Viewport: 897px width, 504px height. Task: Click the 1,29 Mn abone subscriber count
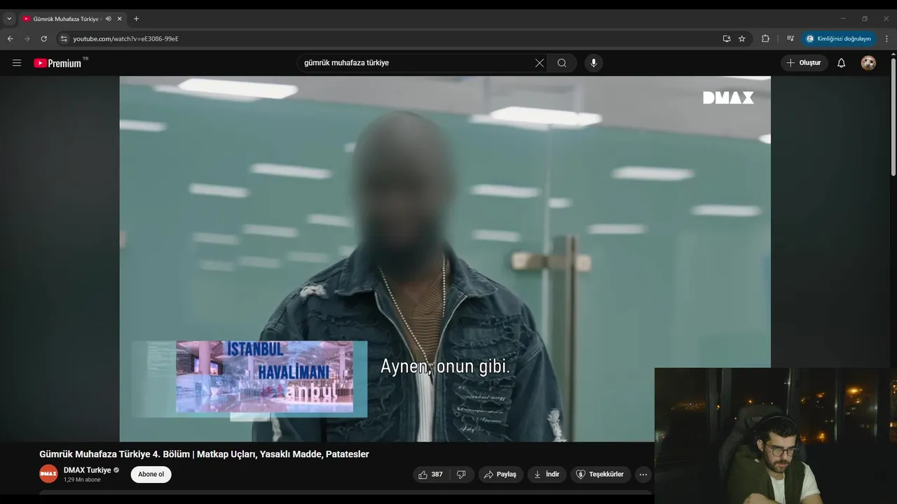(82, 480)
